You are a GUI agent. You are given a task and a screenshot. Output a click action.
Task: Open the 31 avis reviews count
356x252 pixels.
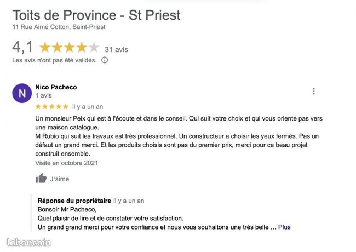[x=116, y=49]
